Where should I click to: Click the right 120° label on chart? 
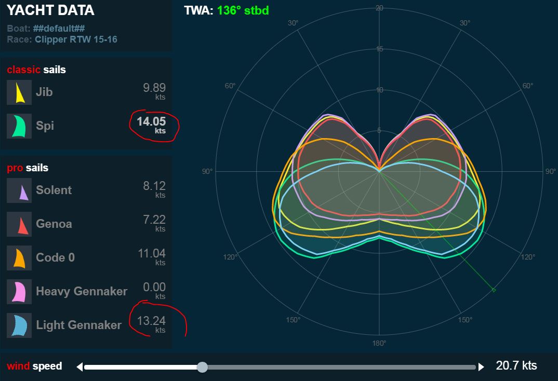point(528,257)
